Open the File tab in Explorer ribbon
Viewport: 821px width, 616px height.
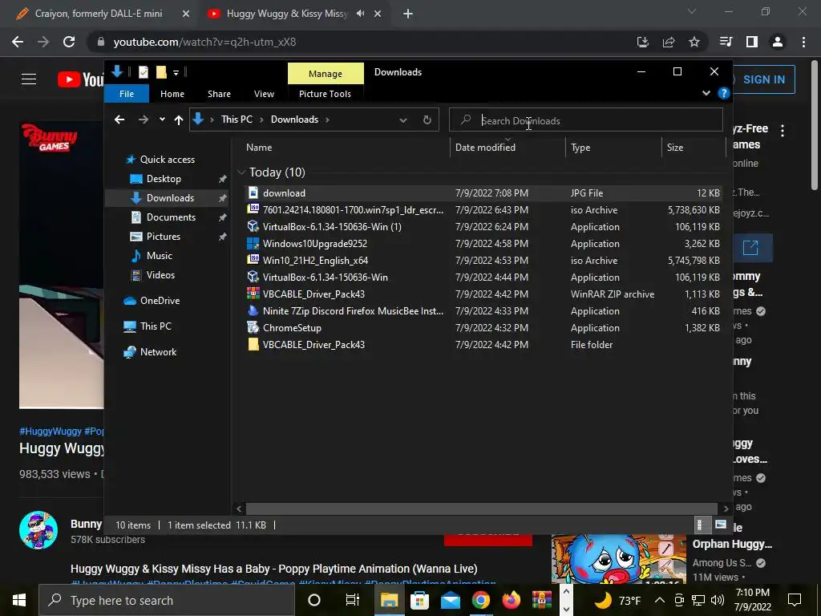[127, 94]
